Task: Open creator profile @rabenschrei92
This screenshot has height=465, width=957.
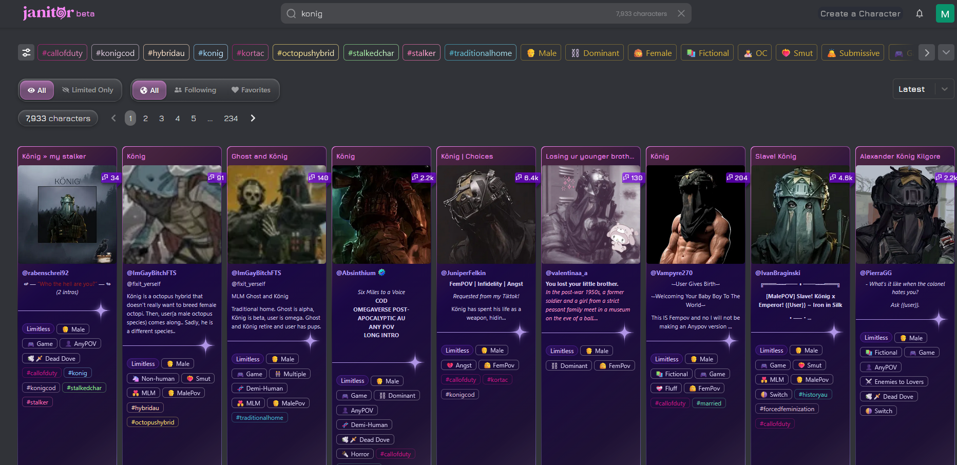Action: (45, 273)
